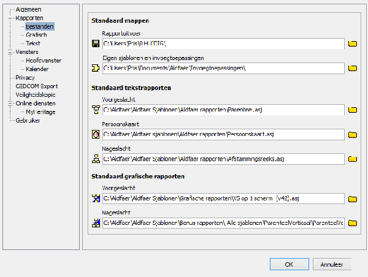Collapse the Online diensten tree node

point(10,104)
